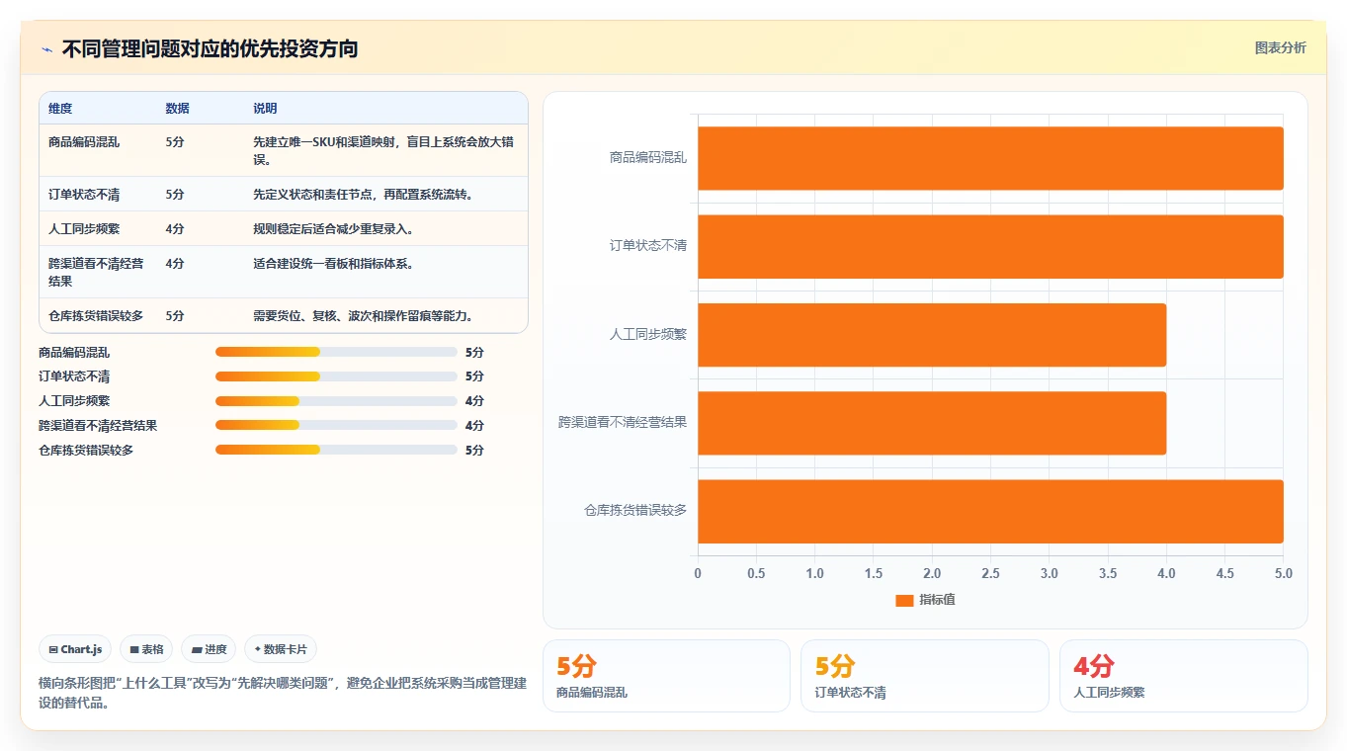
Task: Click the 订单状态不清 cell in the table
Action: pyautogui.click(x=84, y=195)
